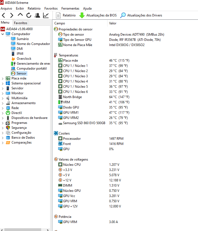
Task: Expand the Placa mãe tree node
Action: tap(2, 79)
